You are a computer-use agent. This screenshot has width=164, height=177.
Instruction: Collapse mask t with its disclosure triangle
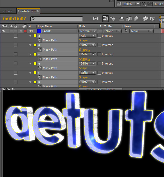coord(30,73)
